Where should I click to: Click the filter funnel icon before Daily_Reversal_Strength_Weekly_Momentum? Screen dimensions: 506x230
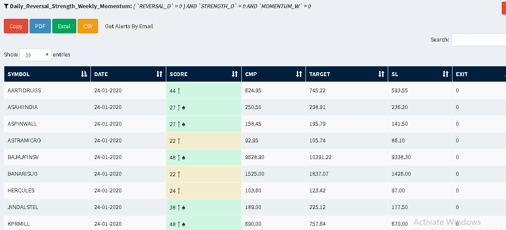point(6,6)
